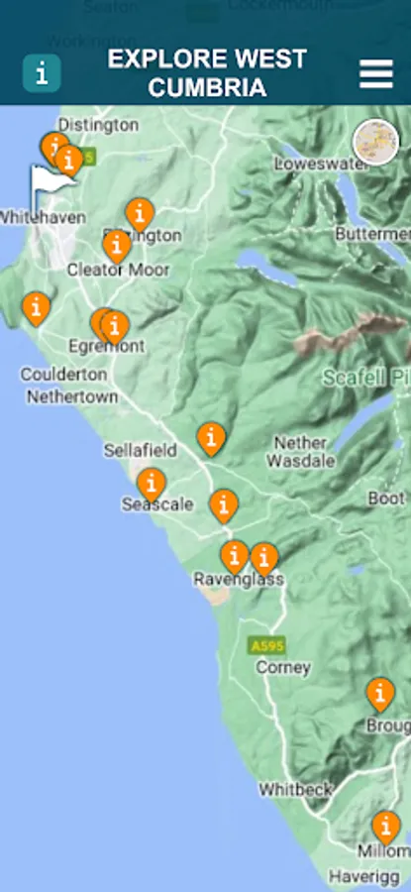Screen dimensions: 411x892
Task: Open the info pin above Cleator Moor
Action: click(117, 247)
